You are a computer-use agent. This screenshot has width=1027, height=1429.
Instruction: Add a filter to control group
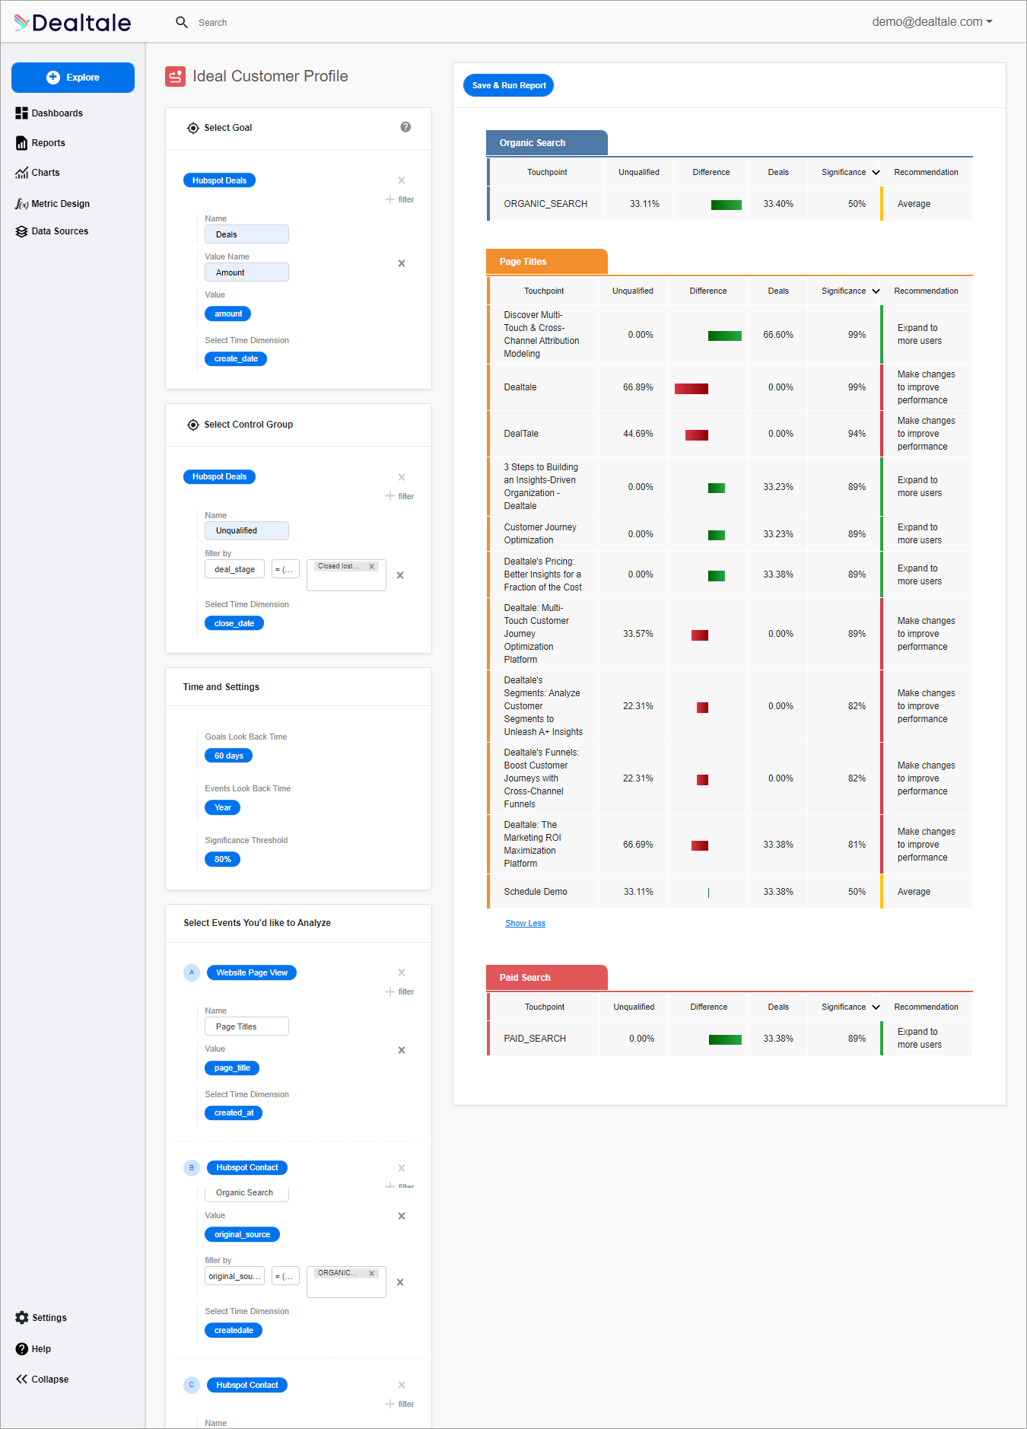399,496
